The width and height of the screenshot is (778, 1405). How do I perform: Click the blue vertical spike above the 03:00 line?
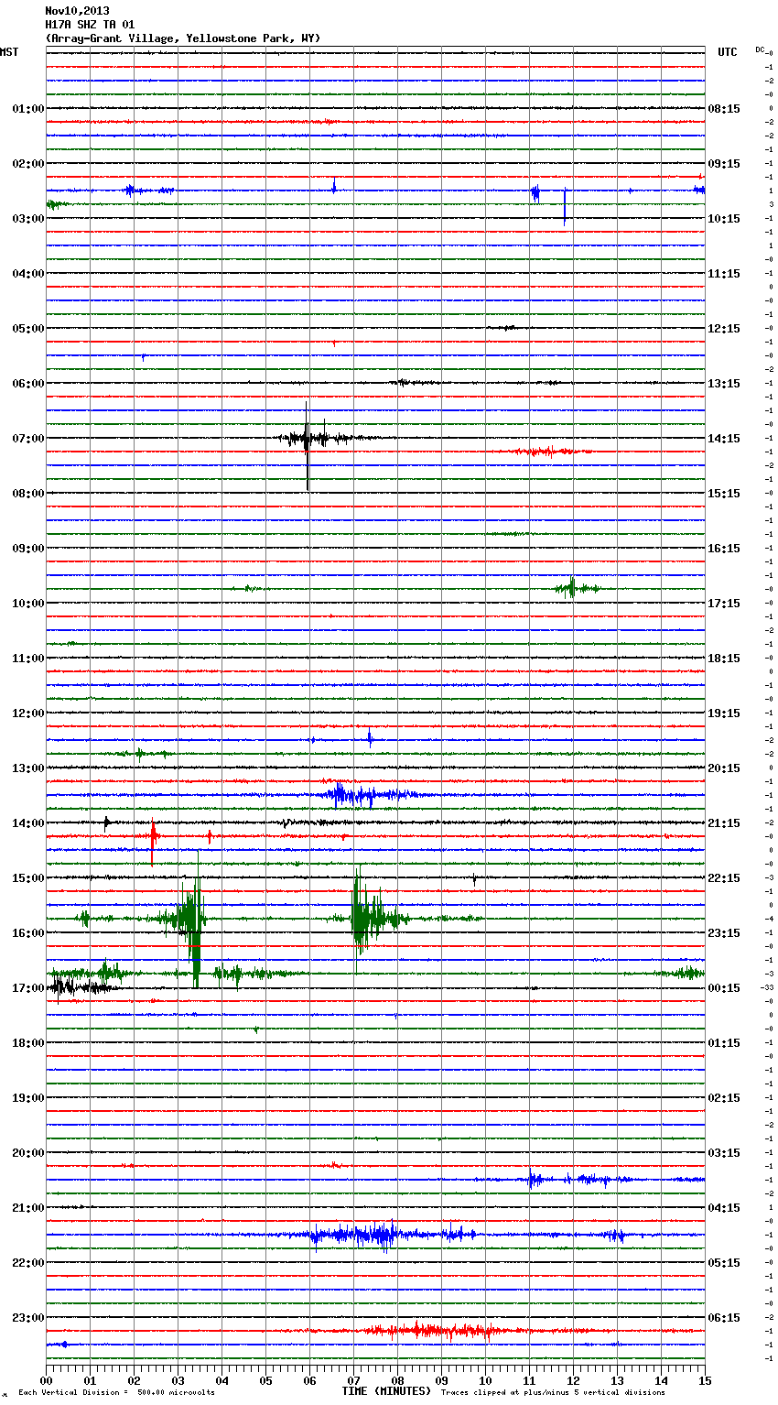[565, 206]
